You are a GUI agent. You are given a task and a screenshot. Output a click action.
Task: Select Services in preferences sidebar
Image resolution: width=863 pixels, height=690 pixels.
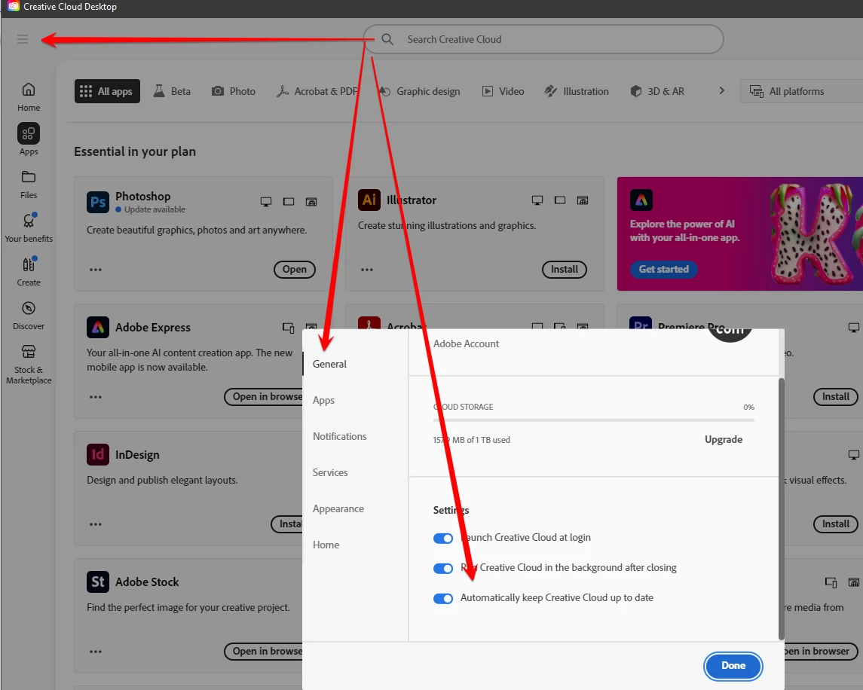click(330, 472)
